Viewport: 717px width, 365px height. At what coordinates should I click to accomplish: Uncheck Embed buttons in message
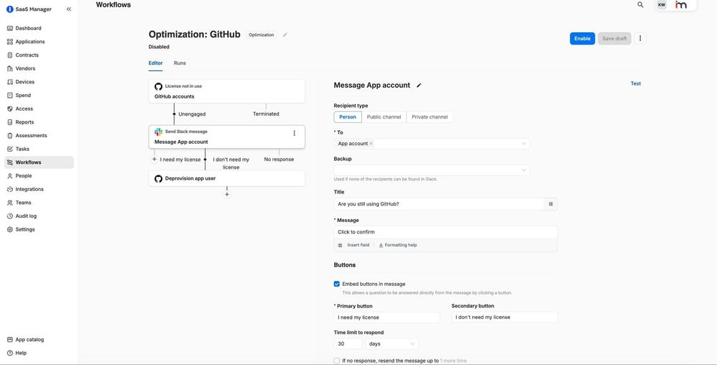tap(337, 284)
